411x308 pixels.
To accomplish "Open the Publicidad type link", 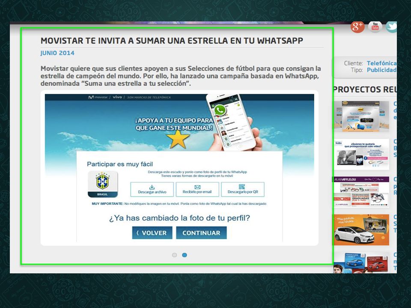I will 381,70.
